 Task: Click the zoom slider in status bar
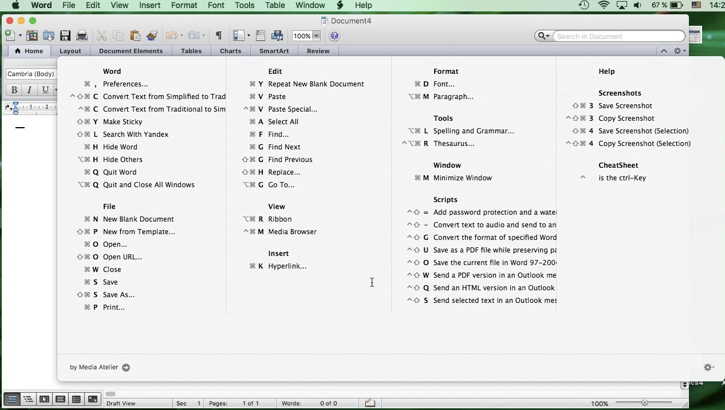[645, 403]
